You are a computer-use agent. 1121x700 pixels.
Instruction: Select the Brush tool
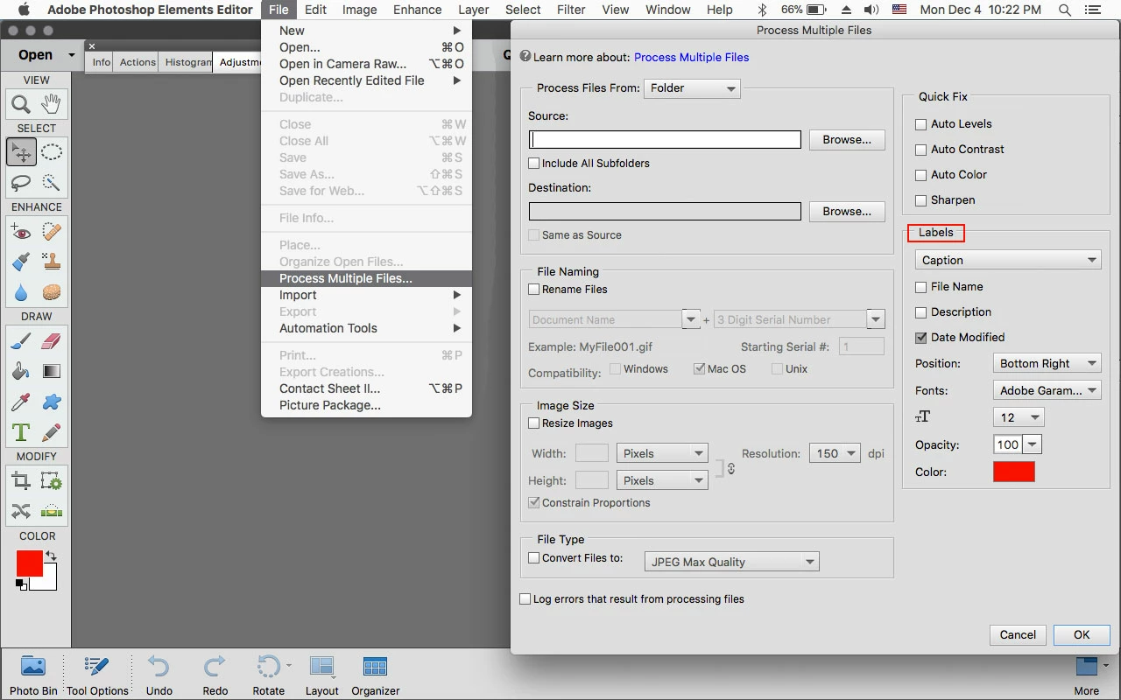(21, 341)
